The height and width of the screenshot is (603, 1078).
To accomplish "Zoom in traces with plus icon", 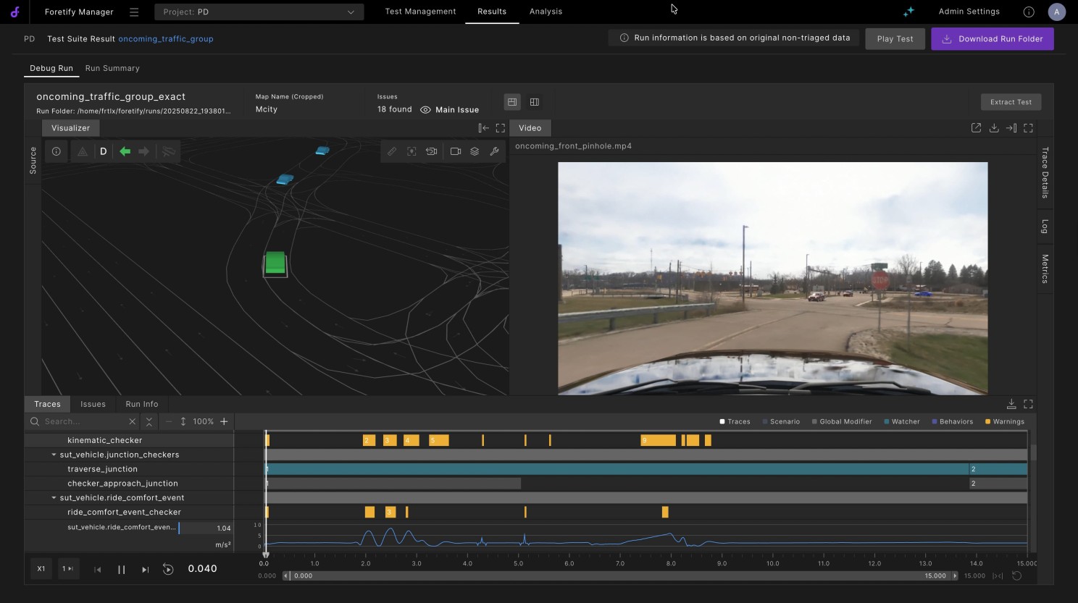I will tap(224, 421).
